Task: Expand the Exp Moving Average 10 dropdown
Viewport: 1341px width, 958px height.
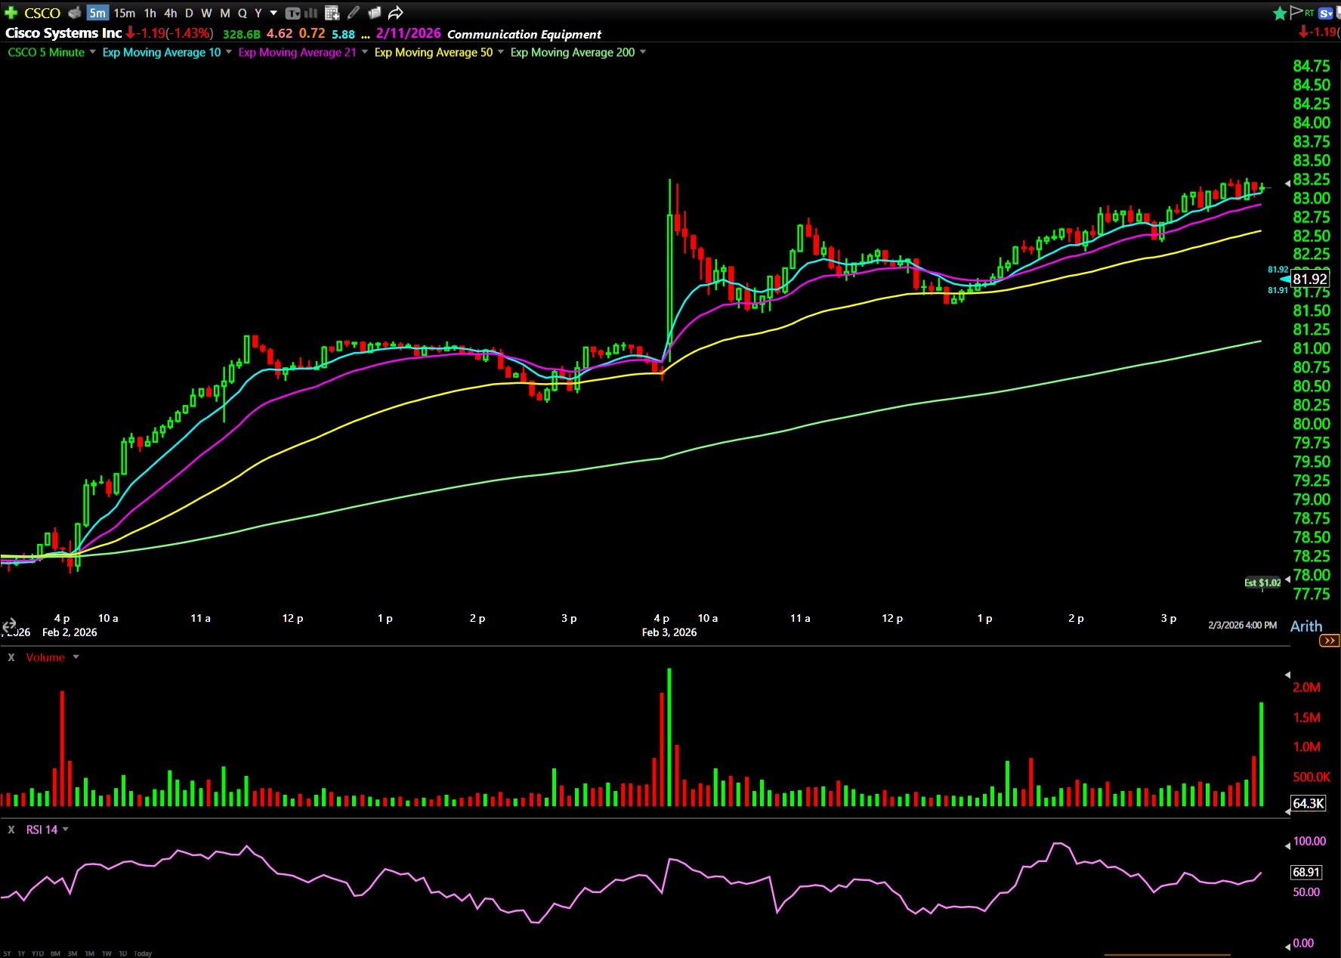Action: [229, 52]
